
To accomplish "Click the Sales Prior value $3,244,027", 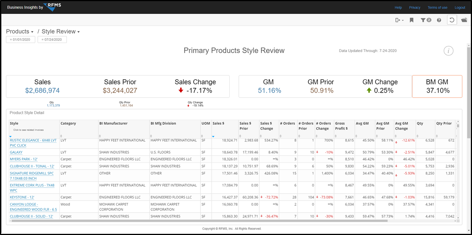I will (120, 90).
